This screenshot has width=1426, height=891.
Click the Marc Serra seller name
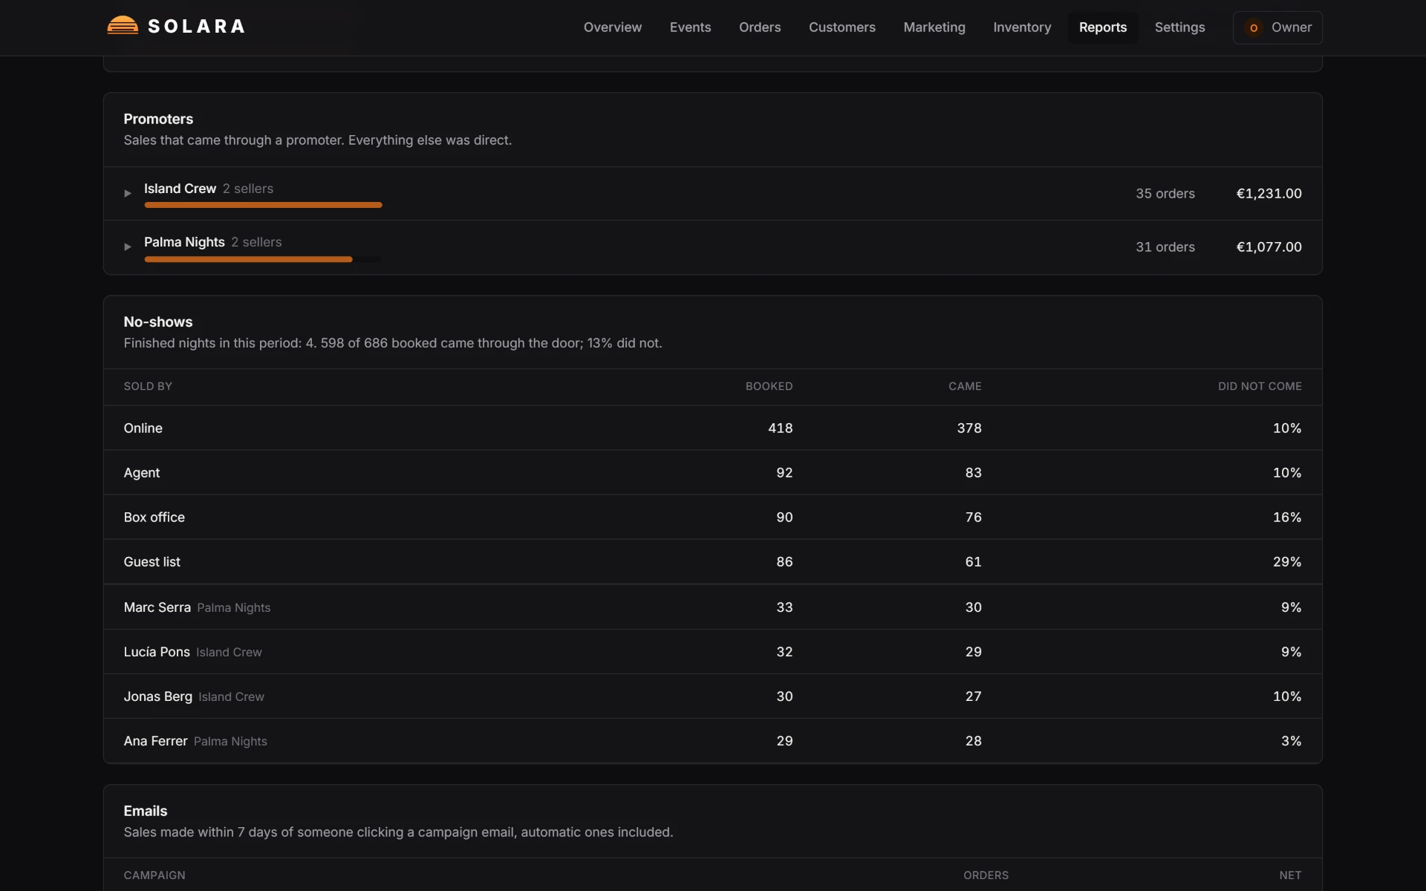[157, 607]
